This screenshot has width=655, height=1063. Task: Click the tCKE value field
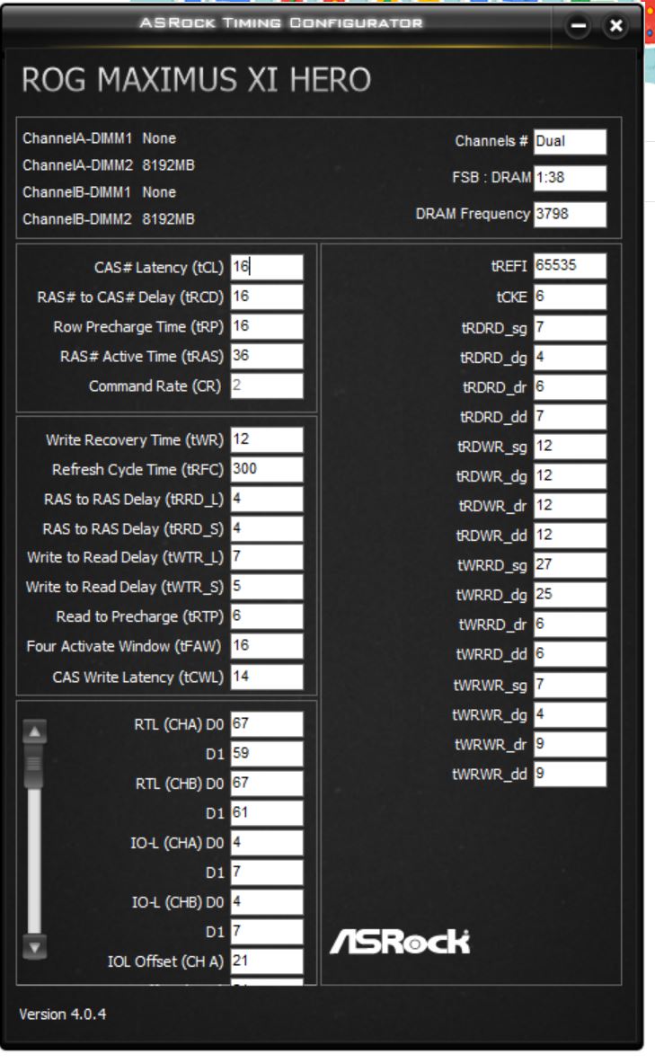pyautogui.click(x=570, y=297)
